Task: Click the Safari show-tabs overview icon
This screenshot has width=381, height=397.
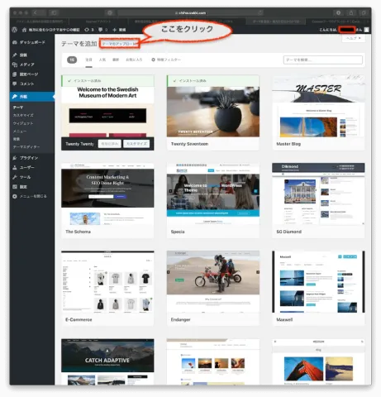Action: (x=364, y=12)
